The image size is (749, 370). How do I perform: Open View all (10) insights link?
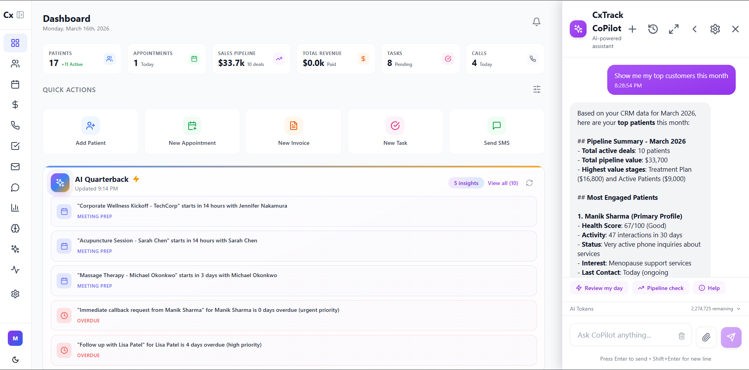coord(503,183)
